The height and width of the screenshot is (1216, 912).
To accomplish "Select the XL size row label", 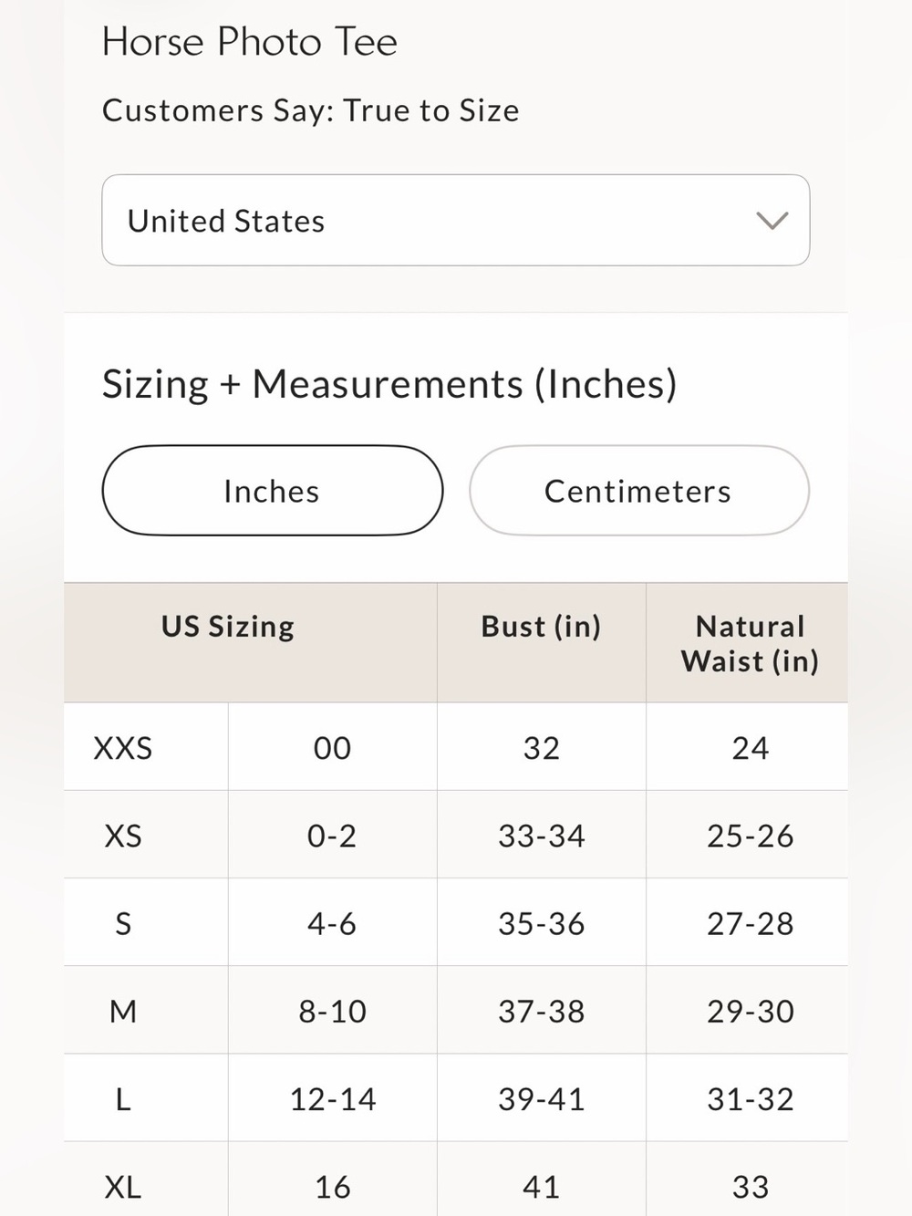I will click(x=123, y=1187).
